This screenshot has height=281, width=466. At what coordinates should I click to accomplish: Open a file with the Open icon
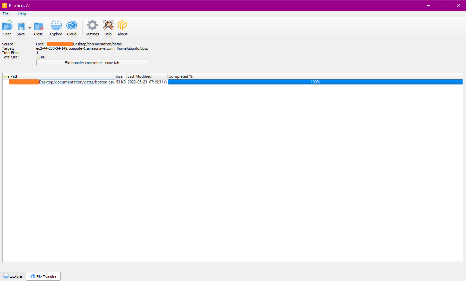[7, 27]
